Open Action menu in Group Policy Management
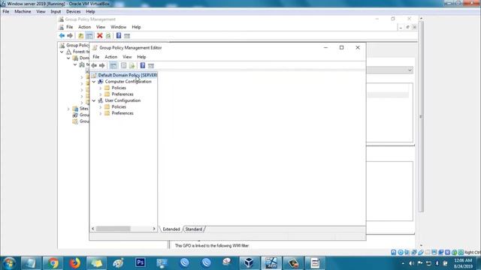This screenshot has height=270, width=481. tap(84, 27)
